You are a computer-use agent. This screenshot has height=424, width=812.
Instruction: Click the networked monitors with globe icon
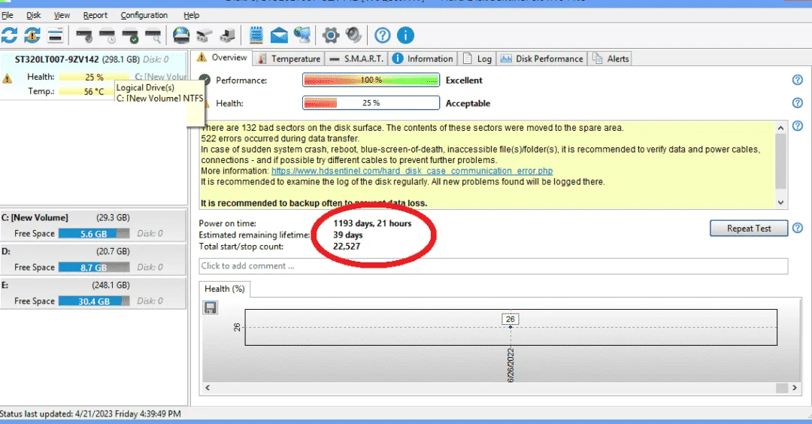click(302, 35)
